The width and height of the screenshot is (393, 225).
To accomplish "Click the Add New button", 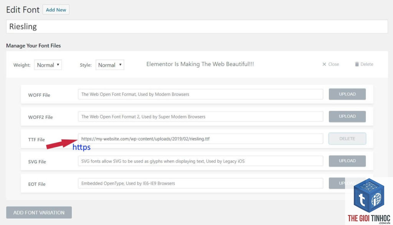I will point(56,10).
